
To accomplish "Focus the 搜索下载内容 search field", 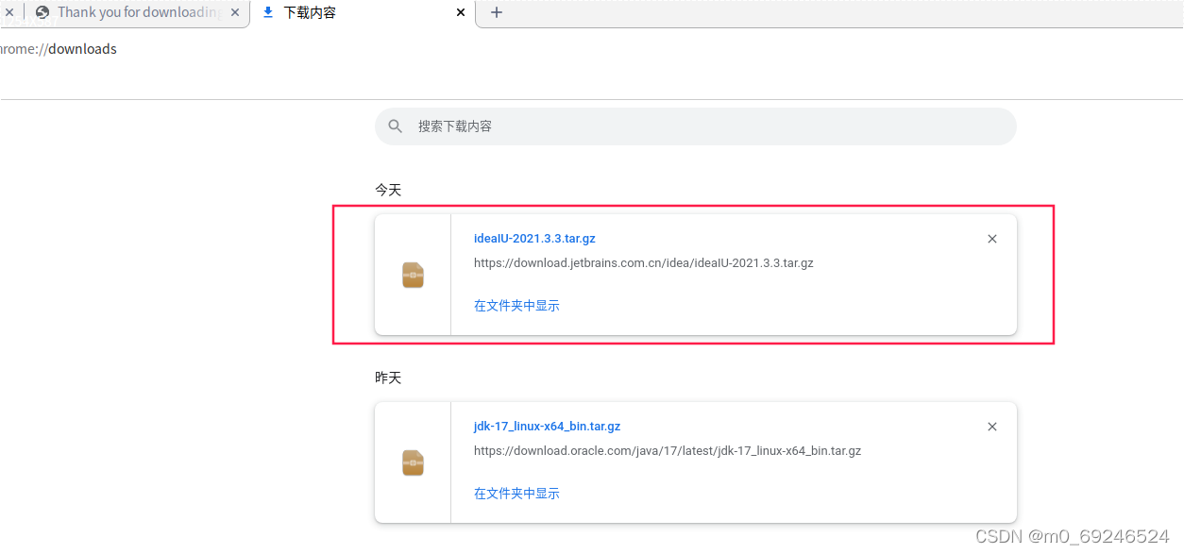I will [695, 126].
